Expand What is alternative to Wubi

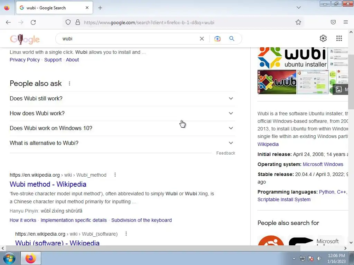pos(122,143)
